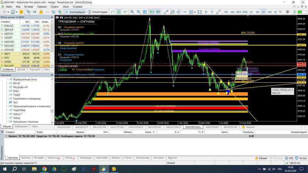Screen dimensions: 308x173
Task: Select the vertical line tool
Action: (212, 12)
